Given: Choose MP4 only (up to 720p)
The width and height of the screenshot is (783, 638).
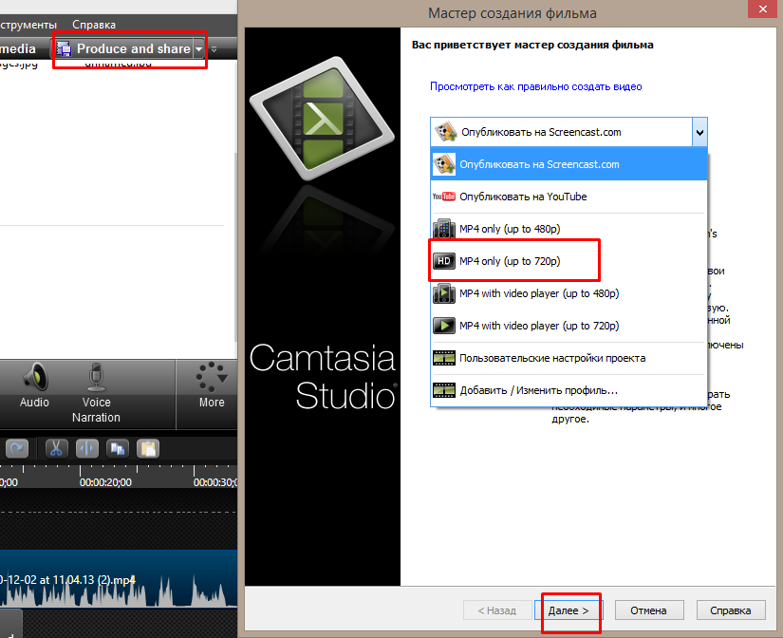Looking at the screenshot, I should pos(569,261).
